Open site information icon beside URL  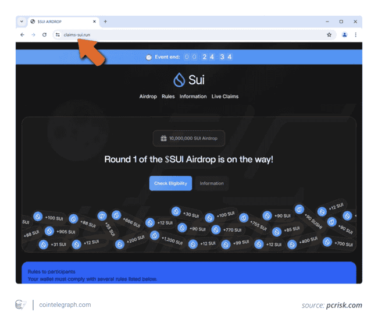point(58,35)
